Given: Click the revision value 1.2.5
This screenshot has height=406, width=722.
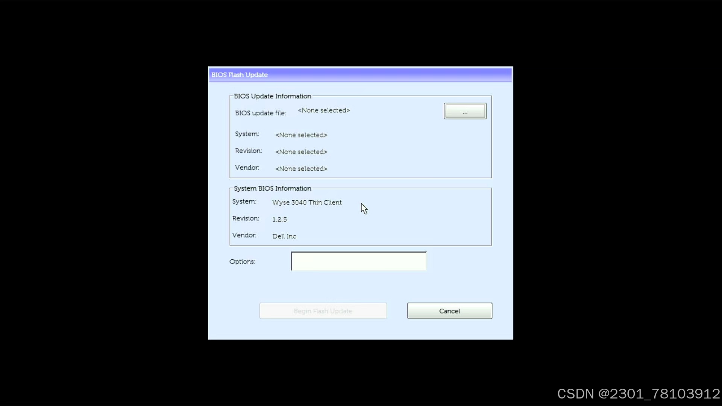Looking at the screenshot, I should point(279,220).
